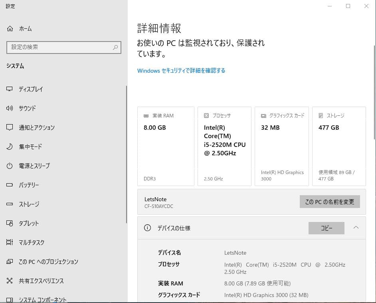Click the magnifier icon in the search box
Viewport: 376px width, 303px height.
click(x=115, y=48)
